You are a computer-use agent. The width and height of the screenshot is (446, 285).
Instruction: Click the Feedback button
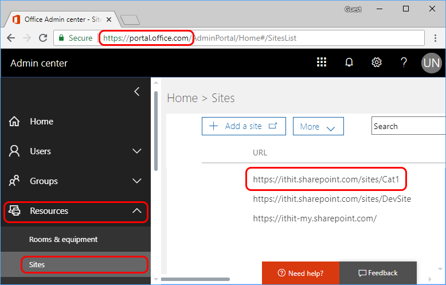378,273
